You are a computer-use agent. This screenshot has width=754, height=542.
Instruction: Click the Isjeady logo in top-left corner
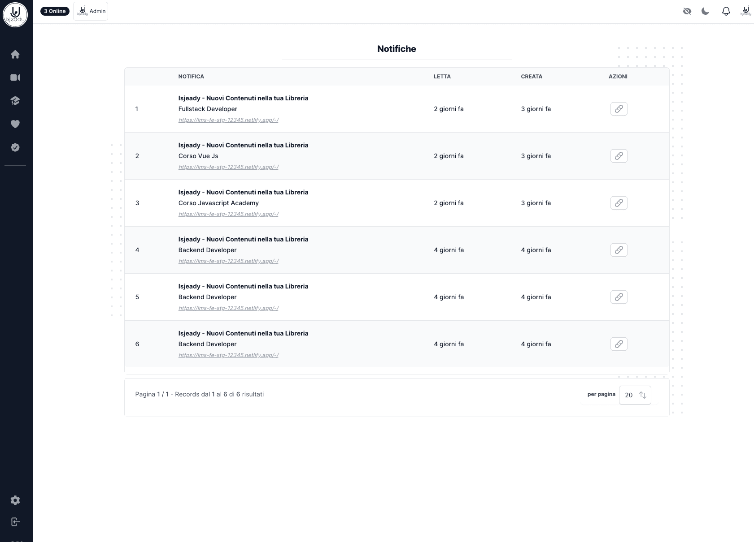tap(15, 14)
